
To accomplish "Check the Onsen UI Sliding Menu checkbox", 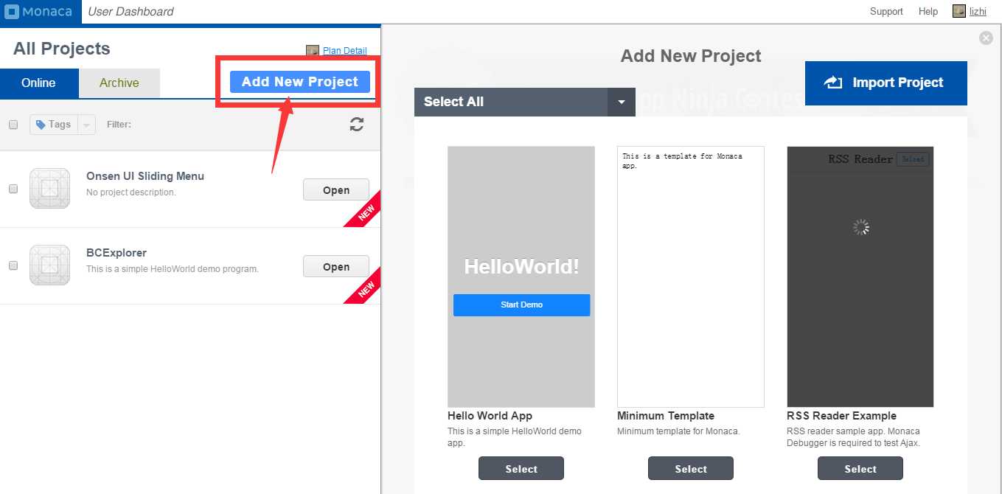I will point(13,189).
